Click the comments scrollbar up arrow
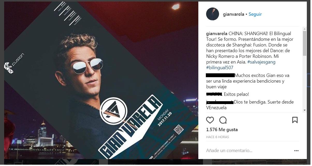This screenshot has height=166, width=312. (x=304, y=29)
